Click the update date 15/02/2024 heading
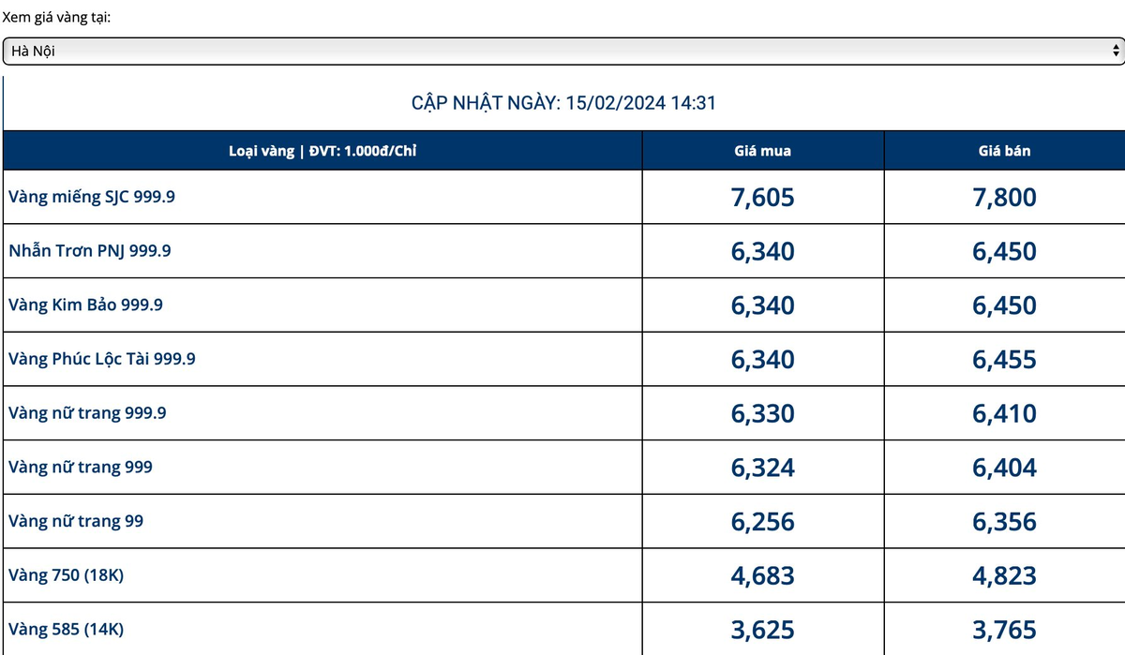 coord(563,103)
